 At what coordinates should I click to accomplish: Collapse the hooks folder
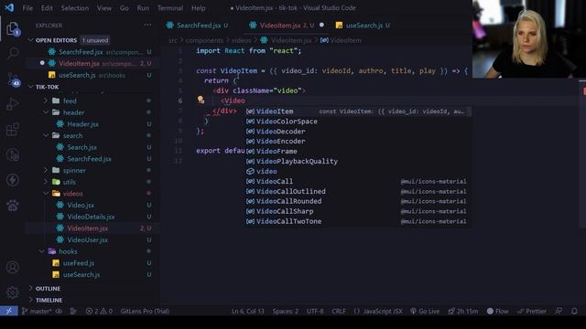tap(68, 251)
